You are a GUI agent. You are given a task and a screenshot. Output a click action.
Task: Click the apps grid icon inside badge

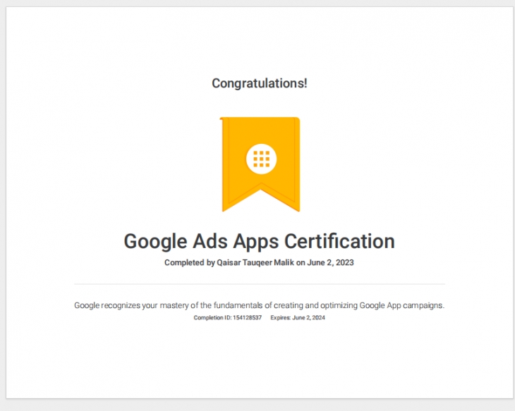pos(262,159)
